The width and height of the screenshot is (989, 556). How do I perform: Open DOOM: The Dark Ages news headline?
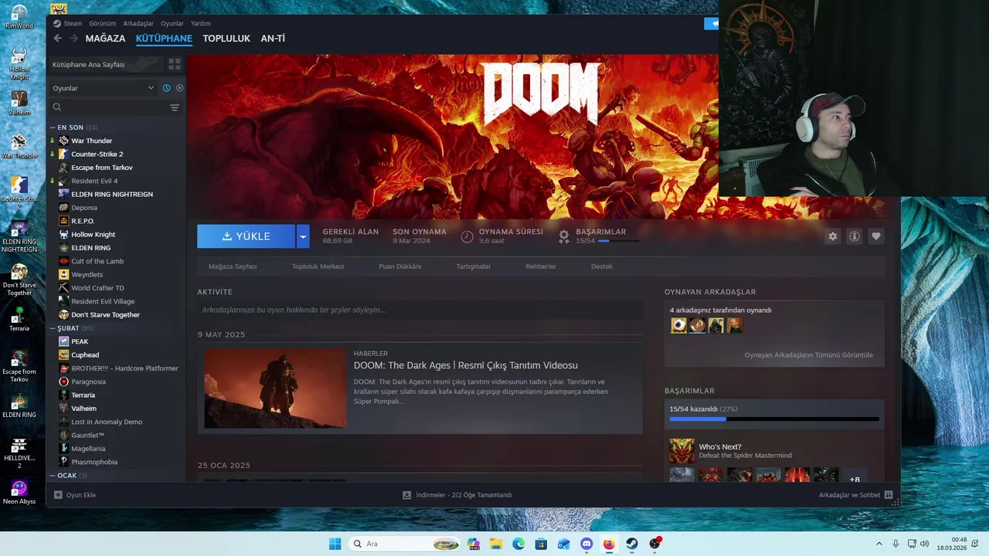(x=466, y=365)
